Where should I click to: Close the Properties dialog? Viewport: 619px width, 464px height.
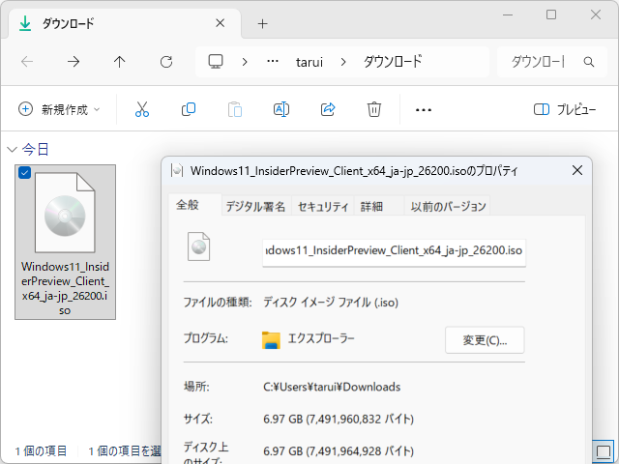point(577,170)
